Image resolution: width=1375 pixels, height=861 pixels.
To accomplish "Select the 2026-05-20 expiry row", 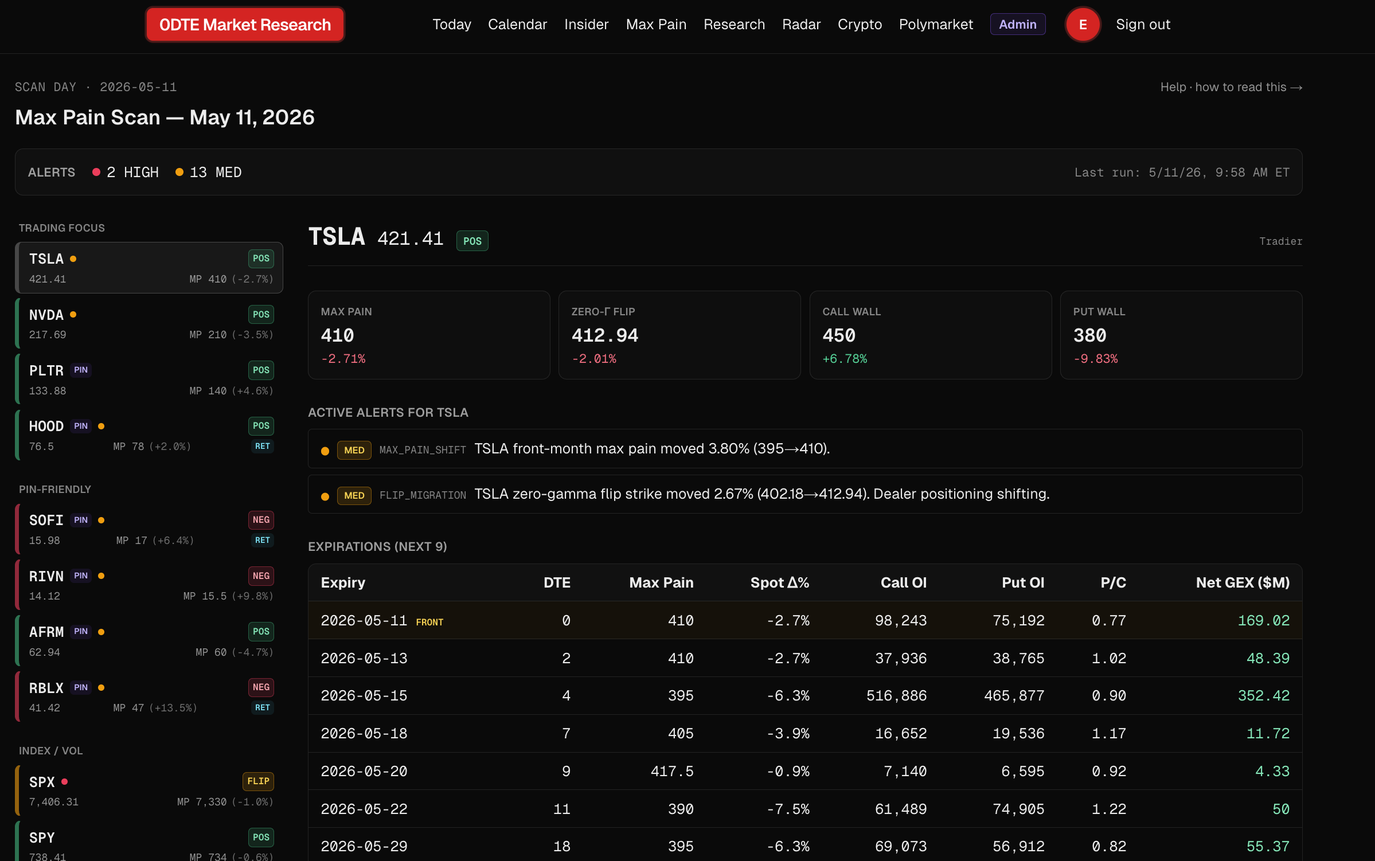I will (805, 771).
